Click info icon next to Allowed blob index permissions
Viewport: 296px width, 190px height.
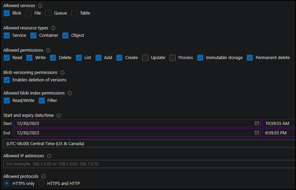[70, 93]
